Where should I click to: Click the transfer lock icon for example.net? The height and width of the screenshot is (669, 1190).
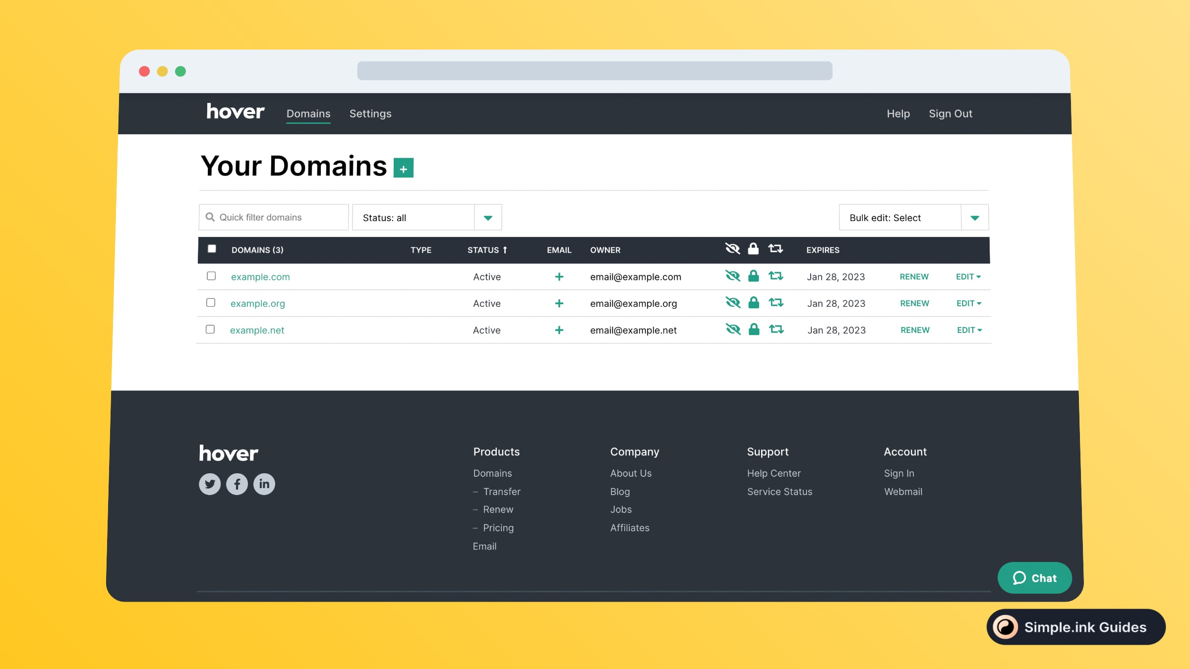(754, 330)
